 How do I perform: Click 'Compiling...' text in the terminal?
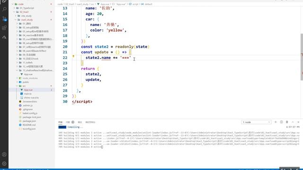point(75,127)
